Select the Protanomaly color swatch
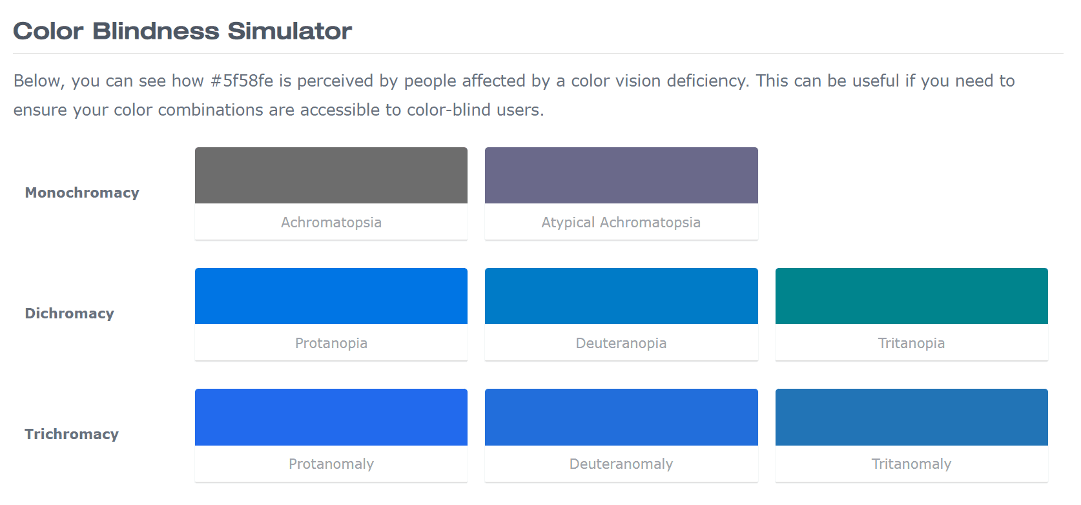1081x505 pixels. coord(331,417)
